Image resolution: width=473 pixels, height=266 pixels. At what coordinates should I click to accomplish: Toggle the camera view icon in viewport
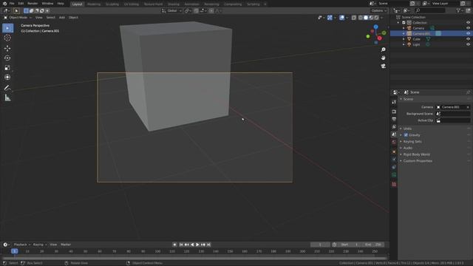tap(383, 66)
